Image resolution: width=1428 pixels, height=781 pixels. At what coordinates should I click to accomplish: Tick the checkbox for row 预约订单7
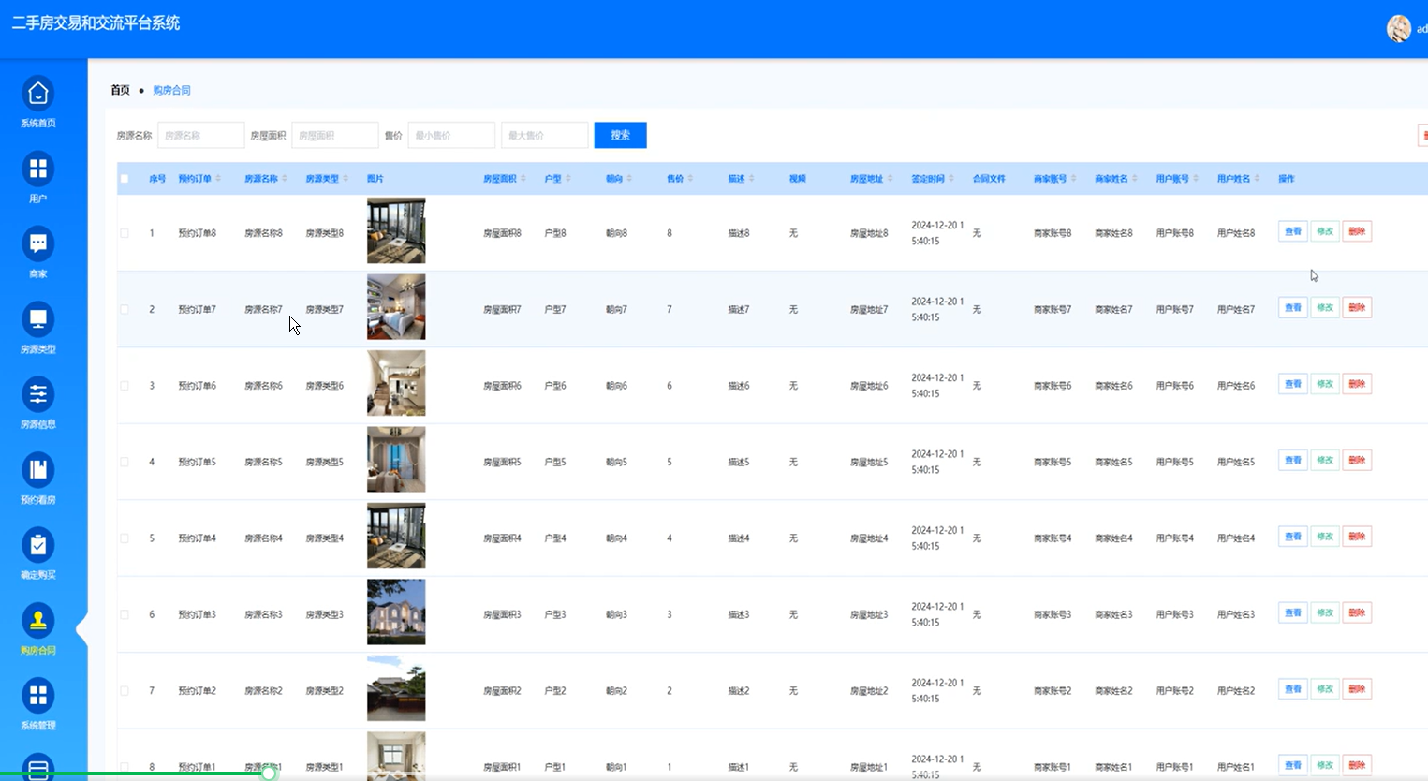click(125, 309)
